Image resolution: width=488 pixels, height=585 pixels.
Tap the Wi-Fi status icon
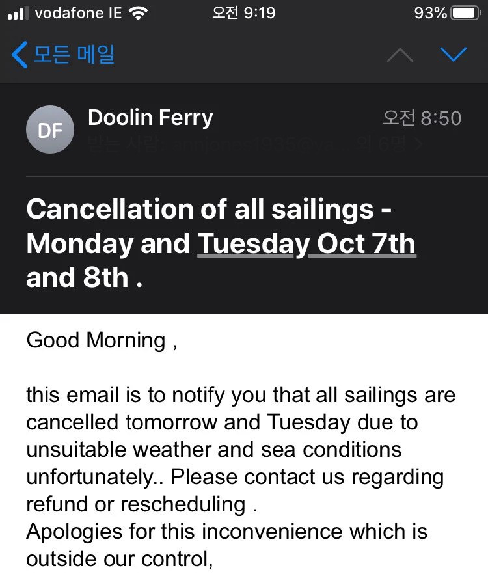click(137, 13)
